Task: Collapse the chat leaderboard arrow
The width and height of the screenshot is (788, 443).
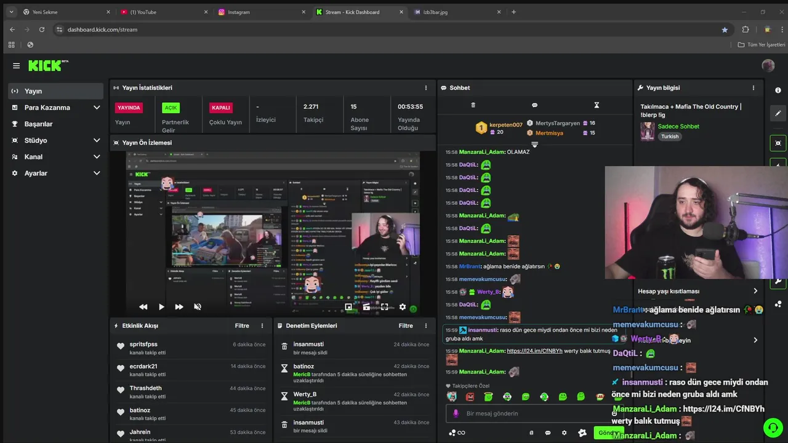Action: coord(534,145)
